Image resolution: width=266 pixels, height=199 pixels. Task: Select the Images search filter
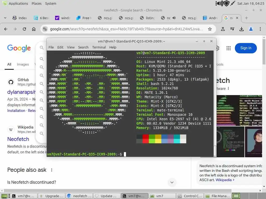pos(23,64)
